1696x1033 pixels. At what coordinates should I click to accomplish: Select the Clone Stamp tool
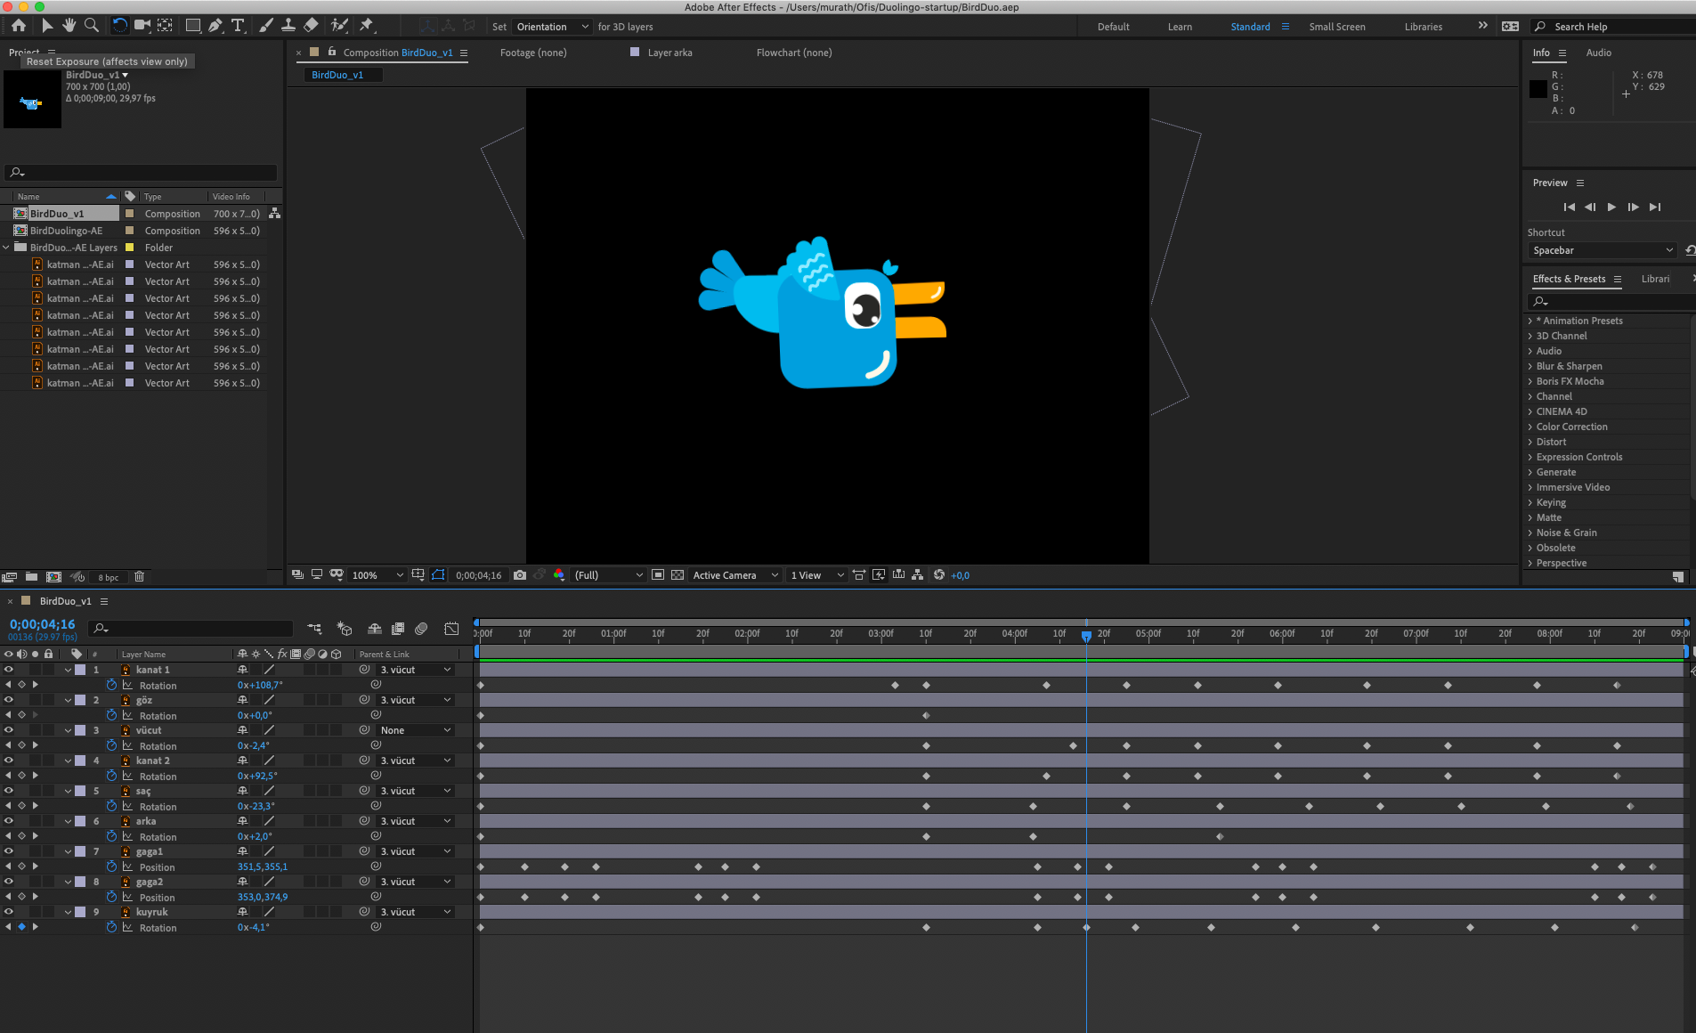point(288,26)
